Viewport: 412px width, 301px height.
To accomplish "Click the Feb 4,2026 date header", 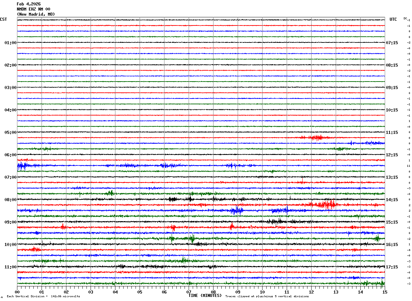I will coord(29,4).
